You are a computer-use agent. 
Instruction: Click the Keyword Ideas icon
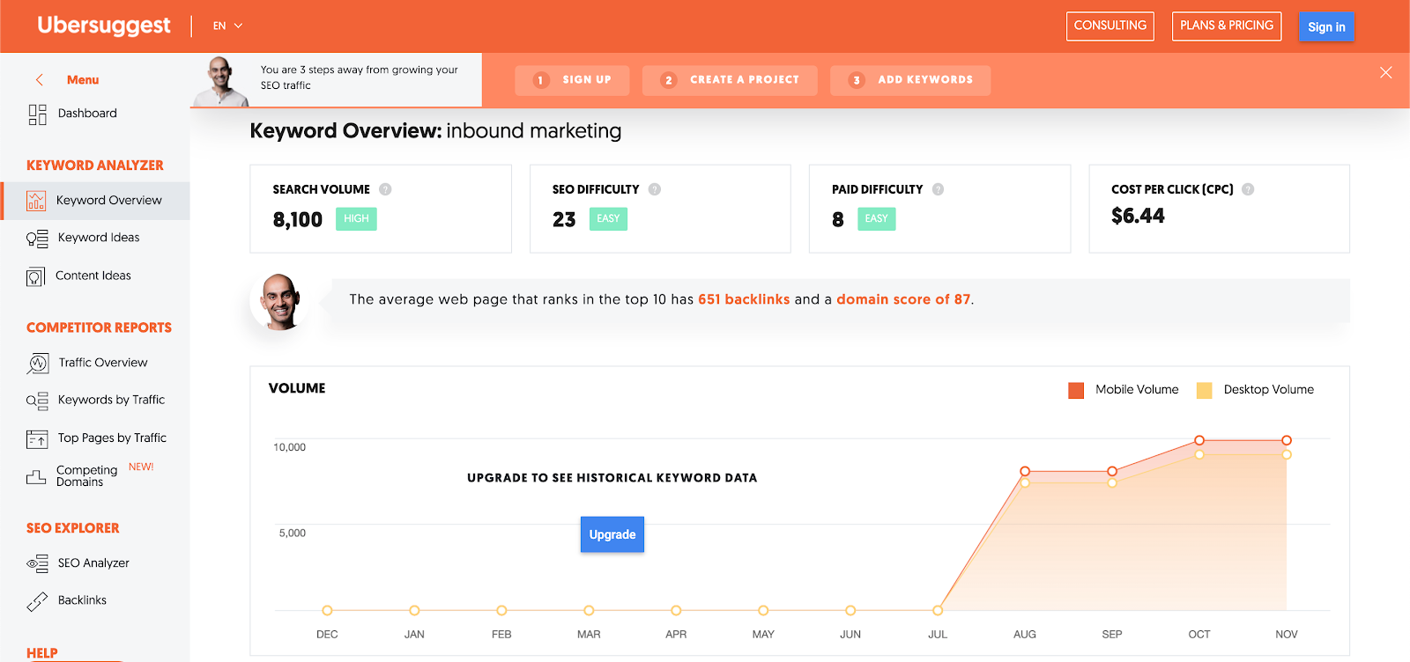[37, 239]
